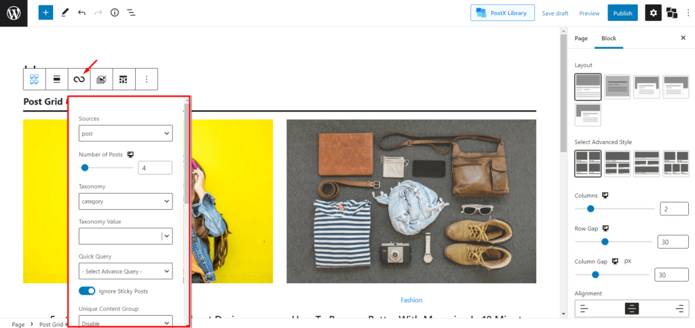Click the Number of Posts slider
The width and height of the screenshot is (695, 328).
tap(106, 168)
